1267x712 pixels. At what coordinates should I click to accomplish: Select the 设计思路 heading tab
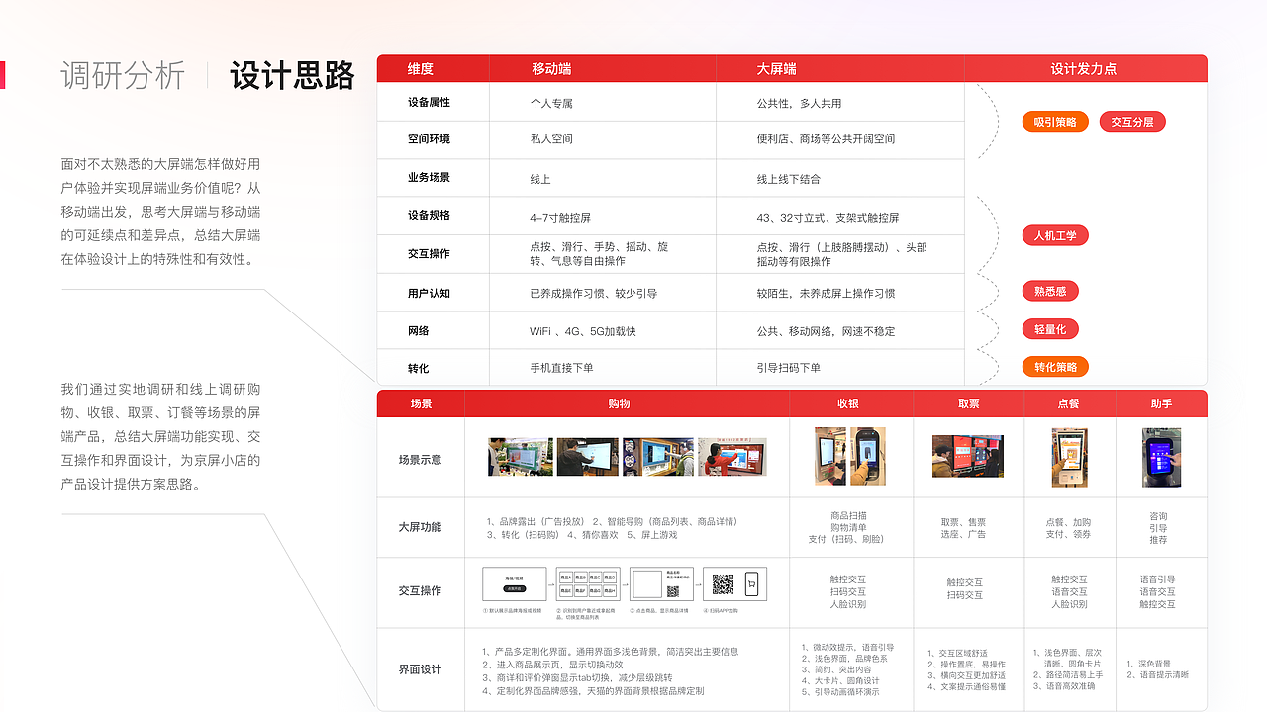click(x=292, y=75)
